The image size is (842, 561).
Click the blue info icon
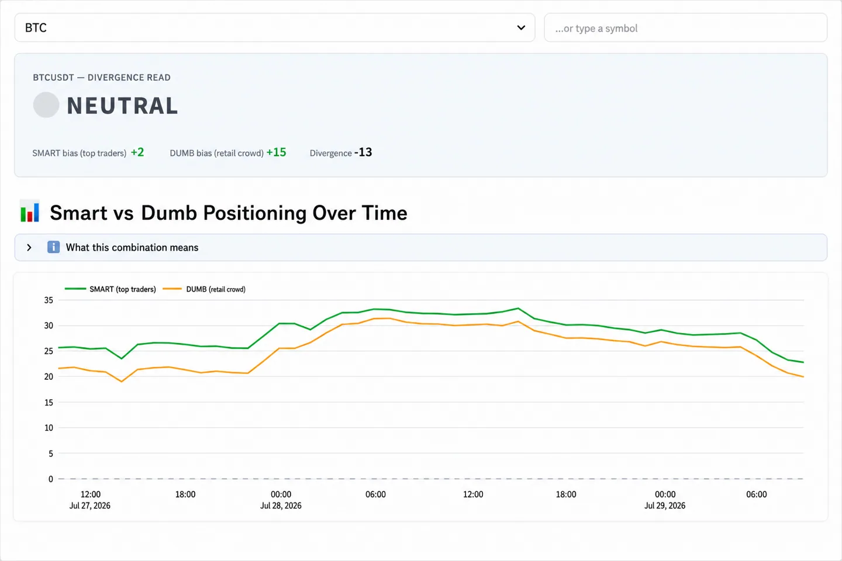(x=53, y=247)
